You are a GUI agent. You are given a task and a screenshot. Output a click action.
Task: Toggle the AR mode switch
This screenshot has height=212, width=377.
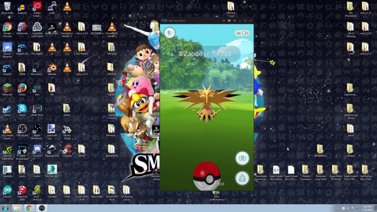click(242, 33)
